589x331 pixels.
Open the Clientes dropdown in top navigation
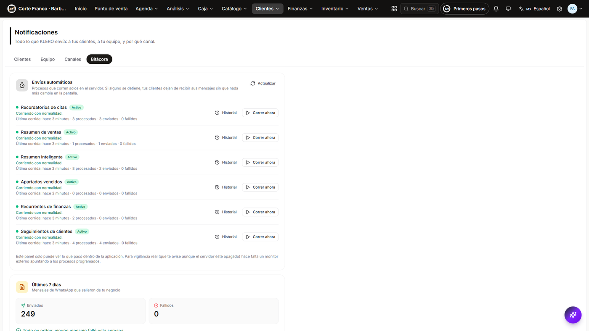pos(268,8)
